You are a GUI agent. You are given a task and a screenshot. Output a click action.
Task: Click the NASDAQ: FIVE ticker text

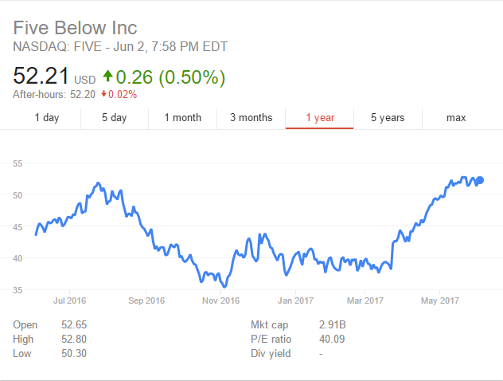(x=57, y=46)
